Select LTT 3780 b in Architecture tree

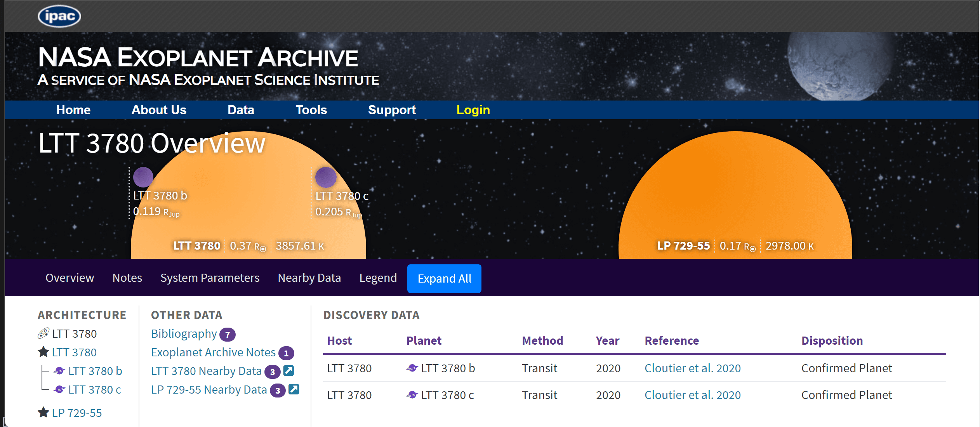coord(95,371)
